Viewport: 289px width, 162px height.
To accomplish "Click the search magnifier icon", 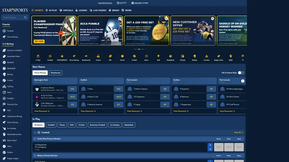I will point(25,17).
